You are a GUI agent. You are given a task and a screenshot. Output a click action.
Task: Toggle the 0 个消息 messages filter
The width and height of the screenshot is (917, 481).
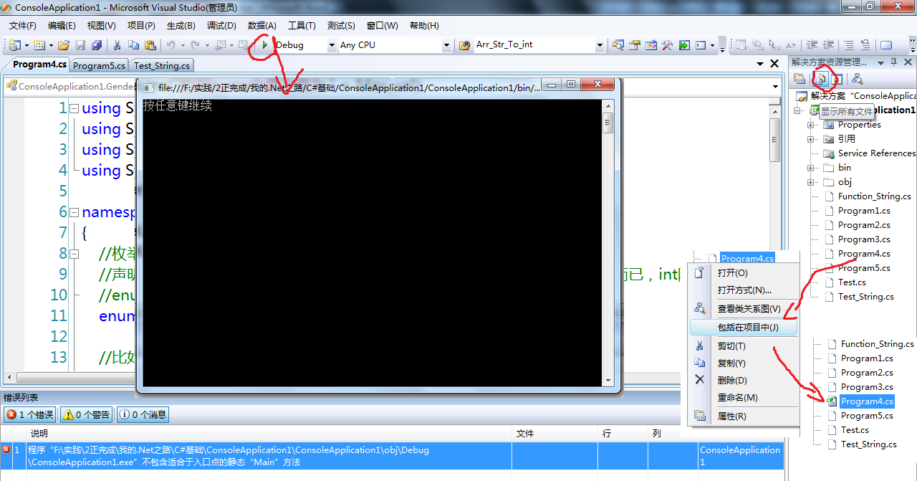click(x=143, y=414)
